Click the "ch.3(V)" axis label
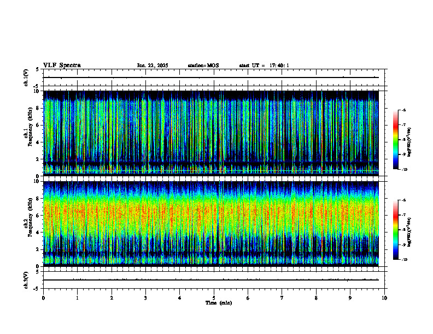433x334 pixels. (26, 280)
